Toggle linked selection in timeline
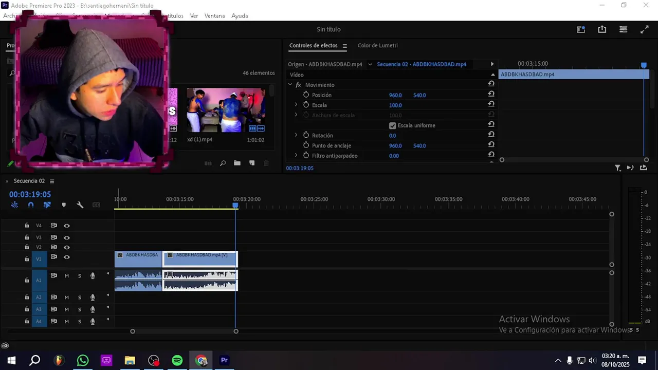Image resolution: width=658 pixels, height=370 pixels. pyautogui.click(x=47, y=205)
